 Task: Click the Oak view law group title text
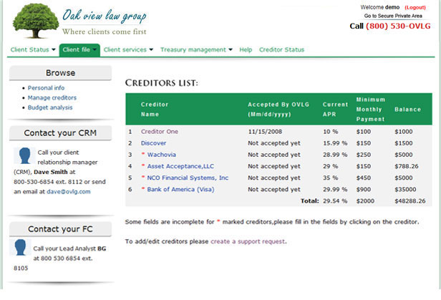pos(105,16)
